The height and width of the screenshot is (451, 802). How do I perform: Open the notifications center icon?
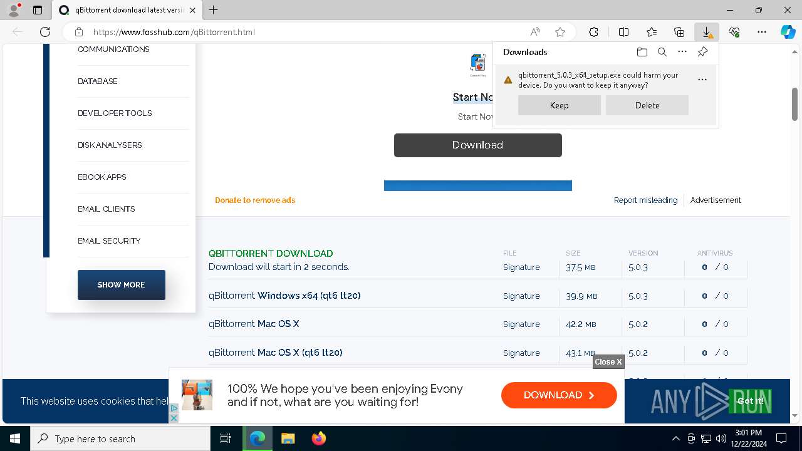click(781, 438)
